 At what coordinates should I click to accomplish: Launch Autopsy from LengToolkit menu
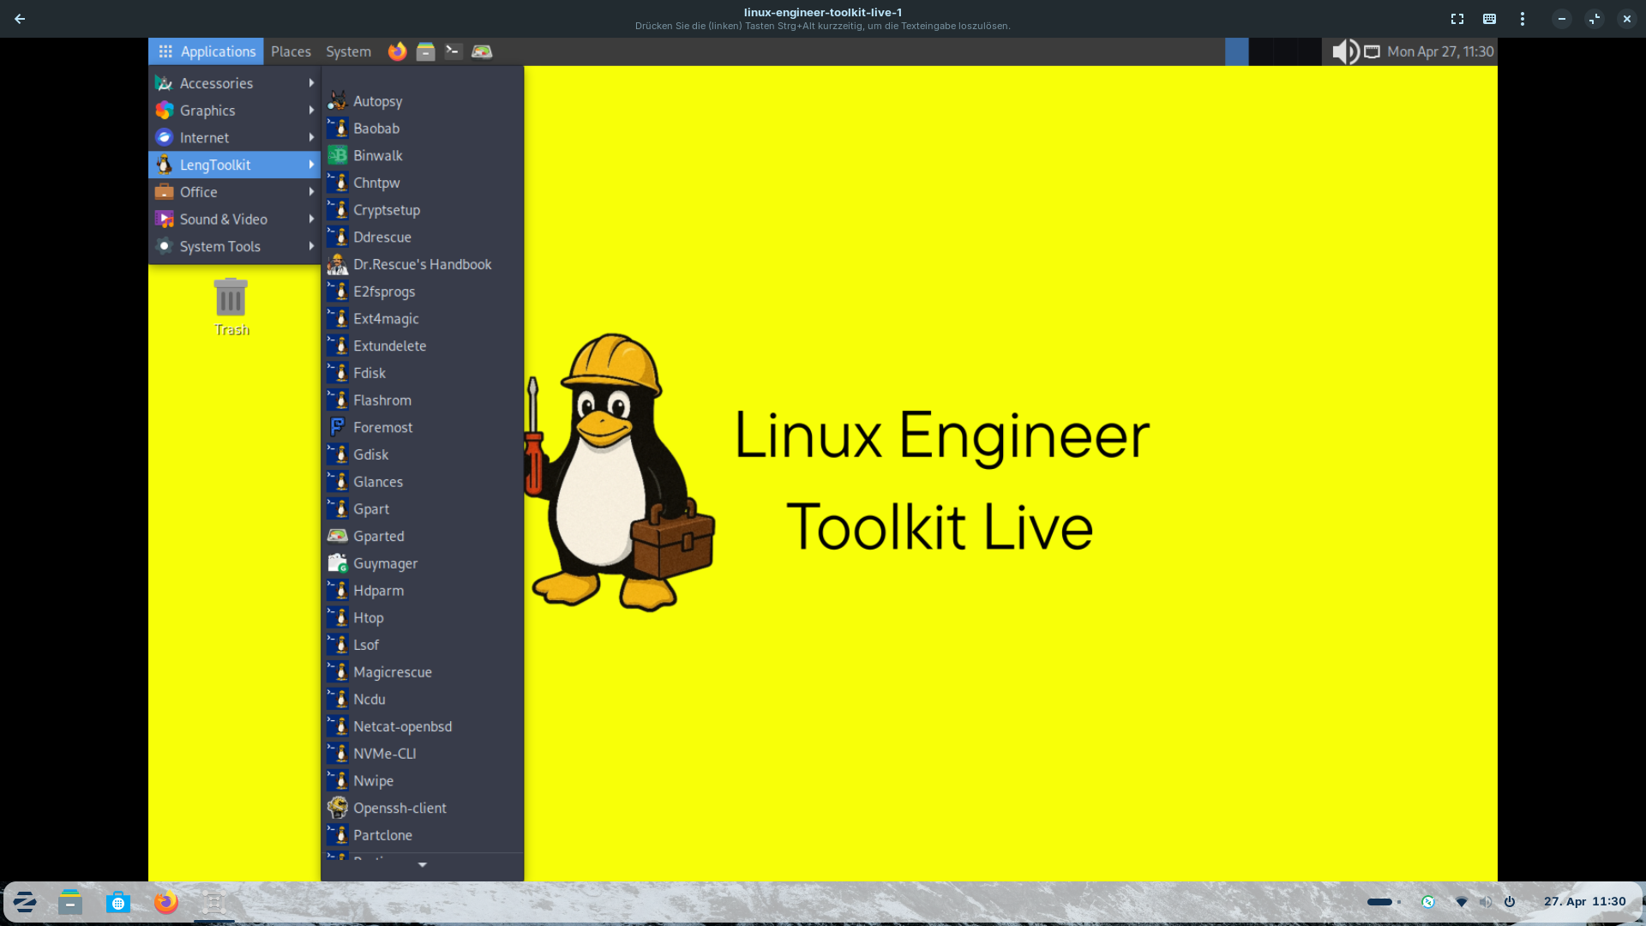[377, 101]
